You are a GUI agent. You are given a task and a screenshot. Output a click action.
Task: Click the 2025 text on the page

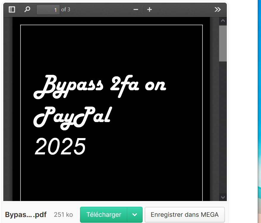(x=60, y=146)
